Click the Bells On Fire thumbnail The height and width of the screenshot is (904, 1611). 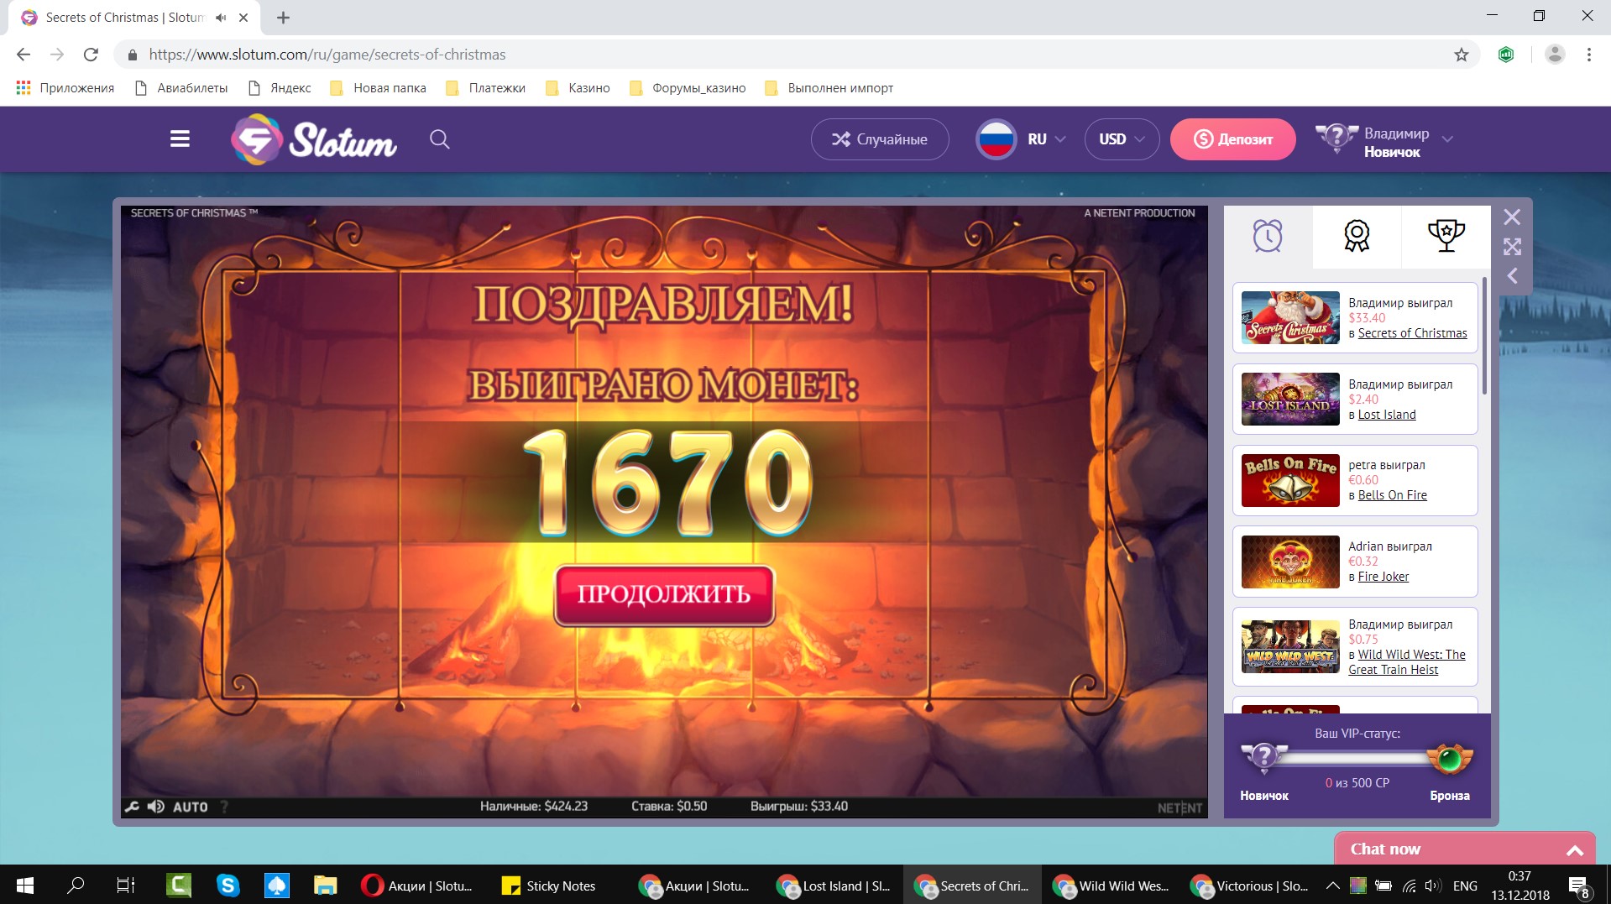pyautogui.click(x=1290, y=480)
